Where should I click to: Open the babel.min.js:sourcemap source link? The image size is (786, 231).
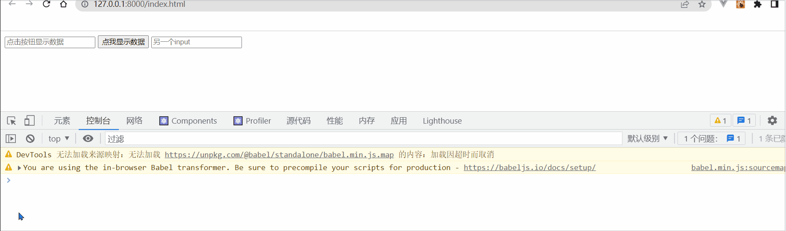tap(738, 167)
